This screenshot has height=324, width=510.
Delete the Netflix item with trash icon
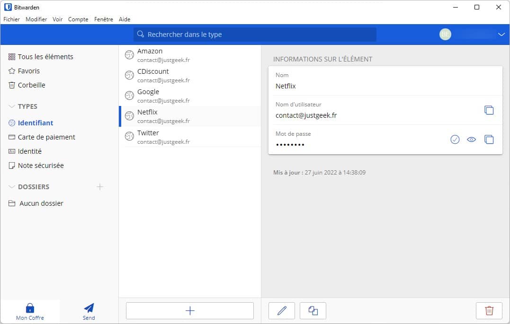tap(489, 311)
